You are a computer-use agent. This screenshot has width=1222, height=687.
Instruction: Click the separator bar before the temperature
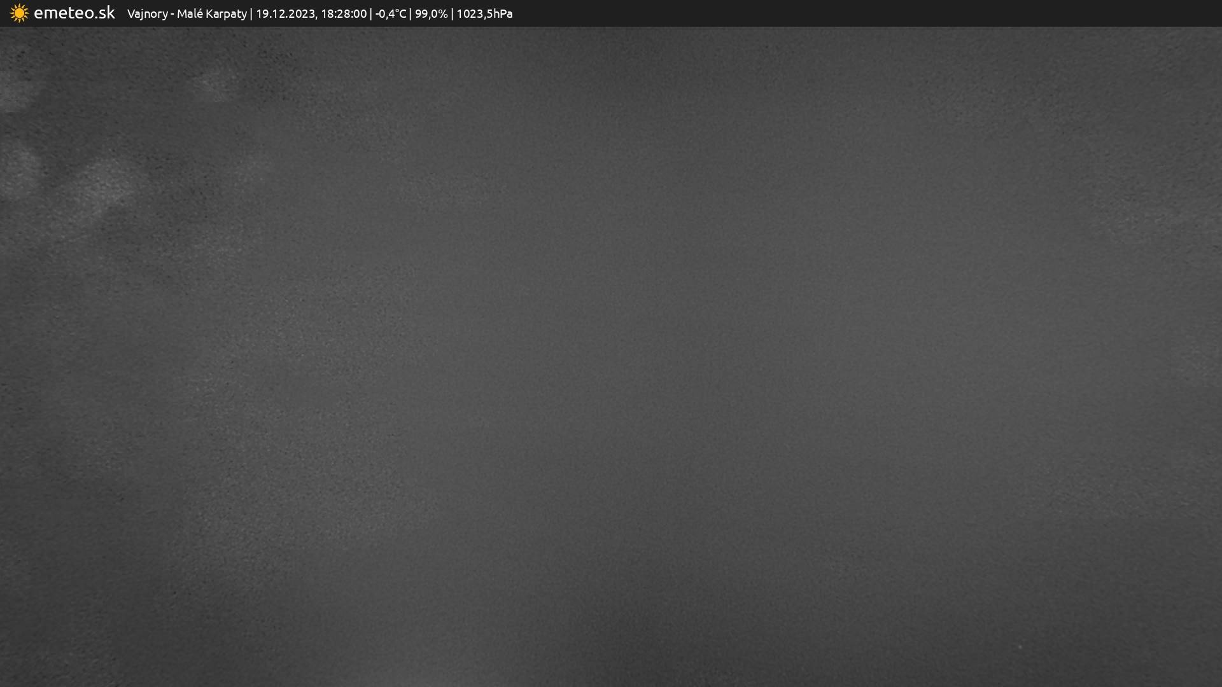pyautogui.click(x=370, y=14)
